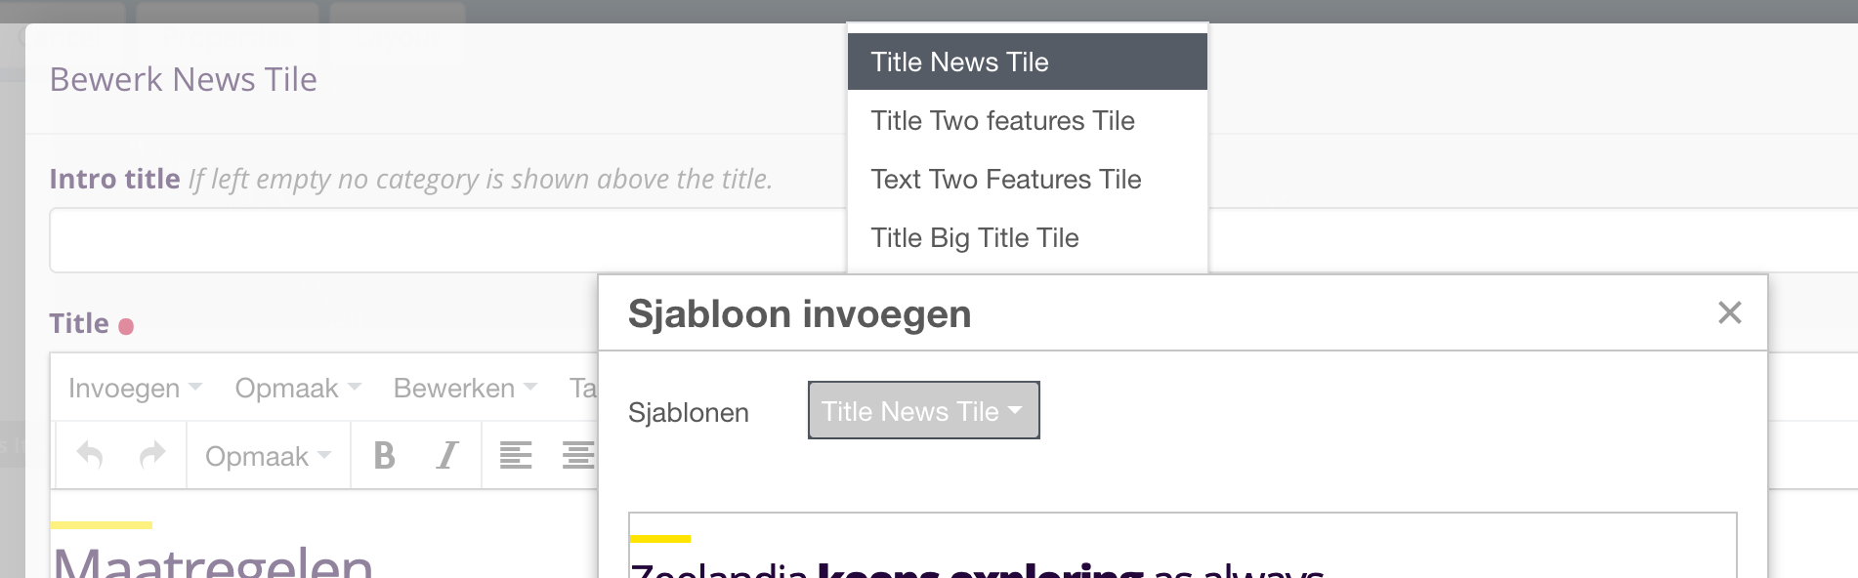Open the Opmaak paragraph style dropdown
Image resolution: width=1858 pixels, height=578 pixels.
point(266,454)
